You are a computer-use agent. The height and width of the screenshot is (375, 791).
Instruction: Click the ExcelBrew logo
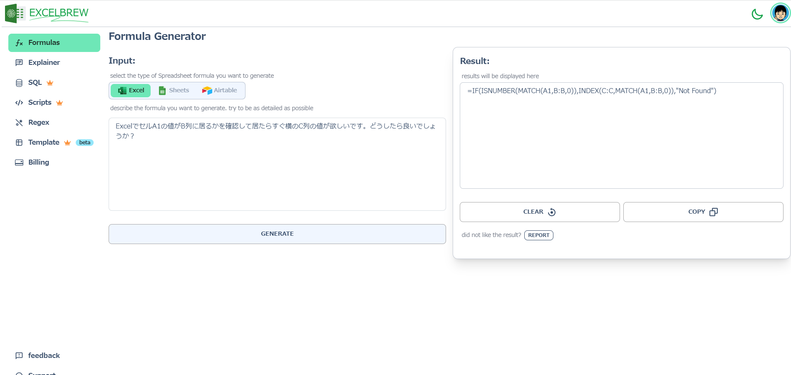tap(47, 13)
